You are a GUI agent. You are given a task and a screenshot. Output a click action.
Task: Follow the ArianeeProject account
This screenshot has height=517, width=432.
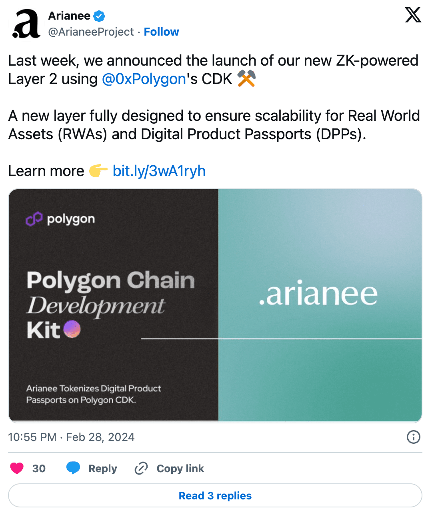161,32
